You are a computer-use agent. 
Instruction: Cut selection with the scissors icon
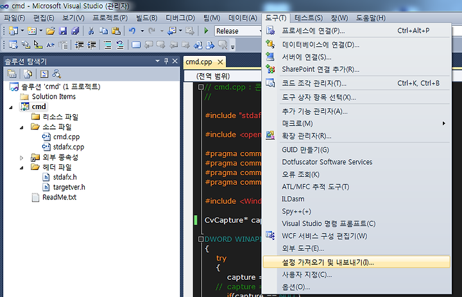[91, 31]
